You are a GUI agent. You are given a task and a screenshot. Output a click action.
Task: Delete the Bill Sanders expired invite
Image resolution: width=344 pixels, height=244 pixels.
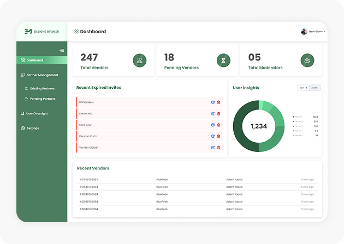[218, 102]
